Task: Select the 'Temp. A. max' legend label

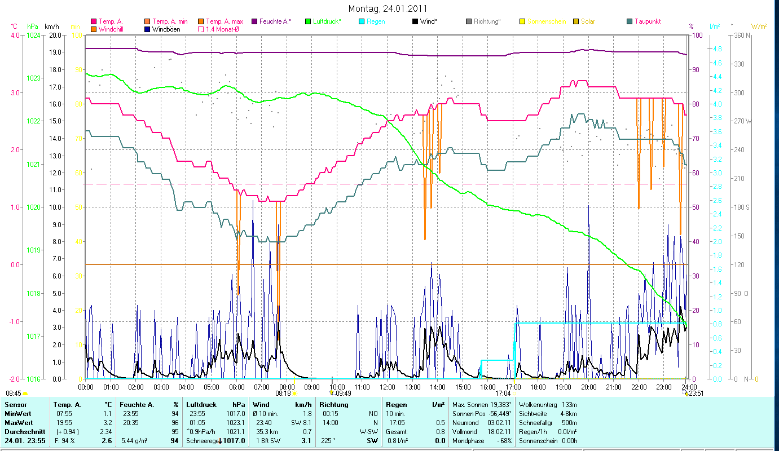Action: [x=225, y=21]
